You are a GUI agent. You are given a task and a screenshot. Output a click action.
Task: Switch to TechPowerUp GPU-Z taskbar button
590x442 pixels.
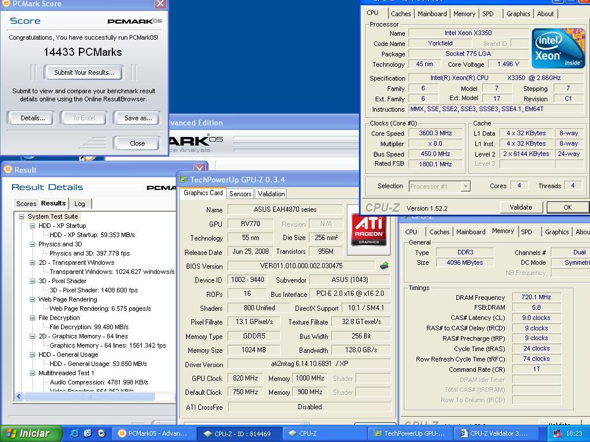click(410, 433)
